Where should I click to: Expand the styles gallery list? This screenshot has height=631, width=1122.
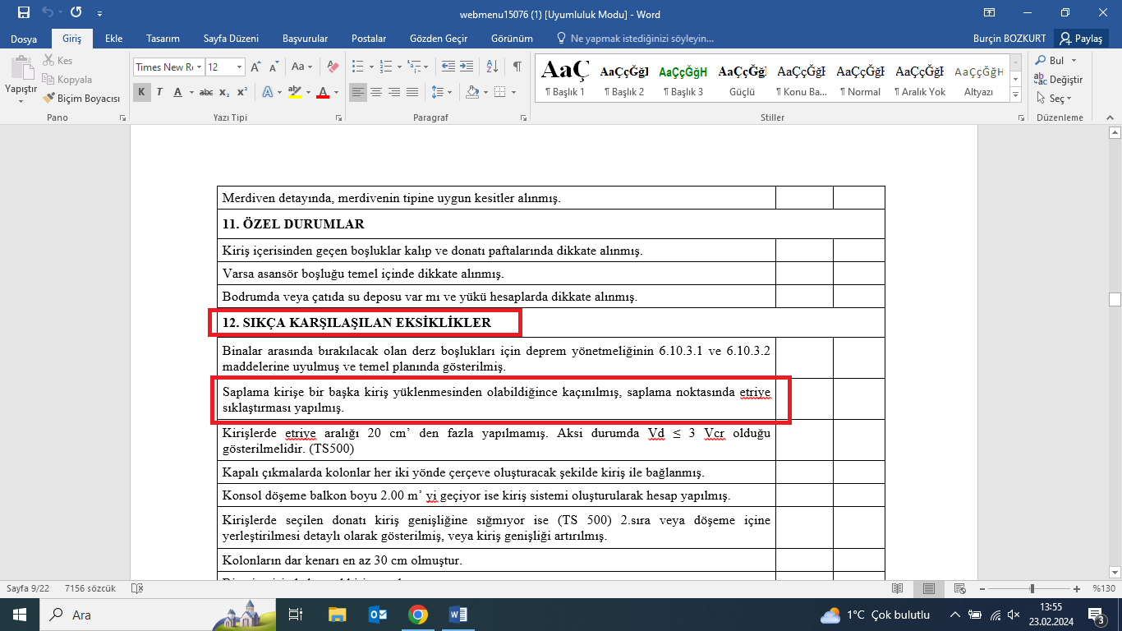click(1015, 96)
